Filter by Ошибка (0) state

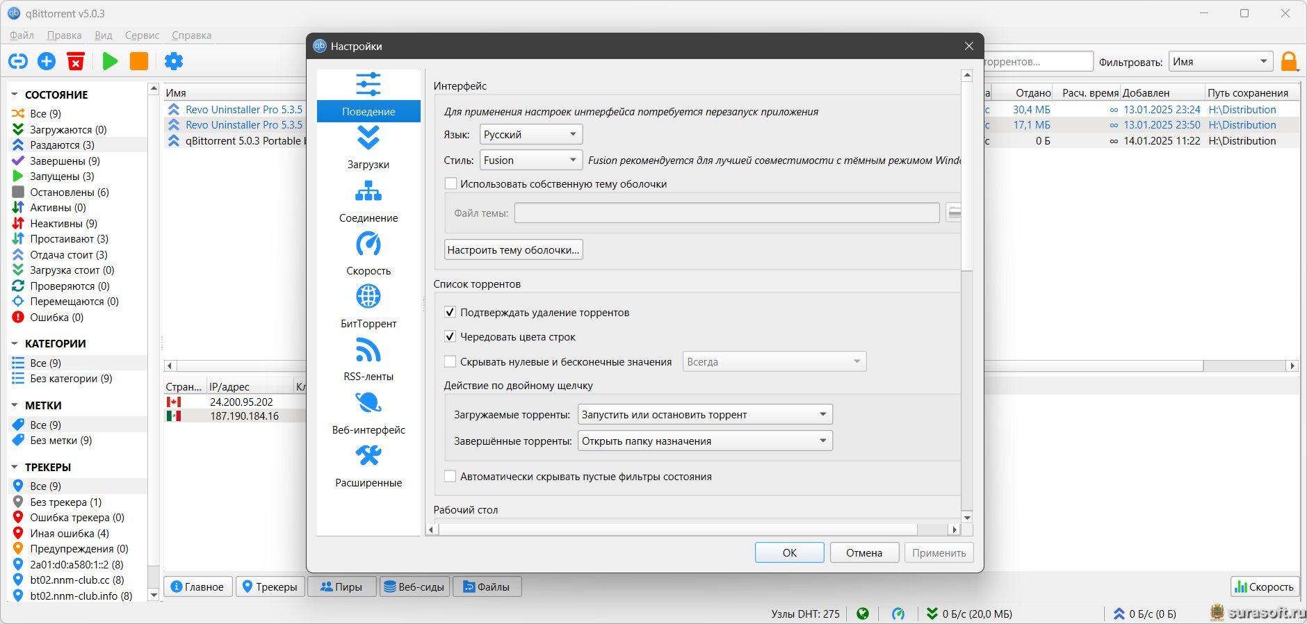(57, 317)
